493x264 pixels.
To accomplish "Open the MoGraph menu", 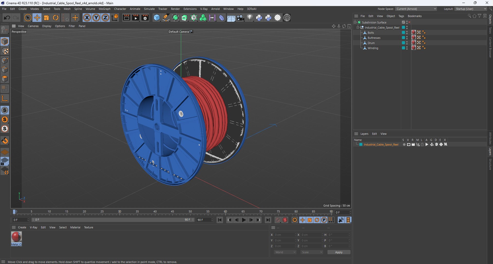I will (x=105, y=9).
